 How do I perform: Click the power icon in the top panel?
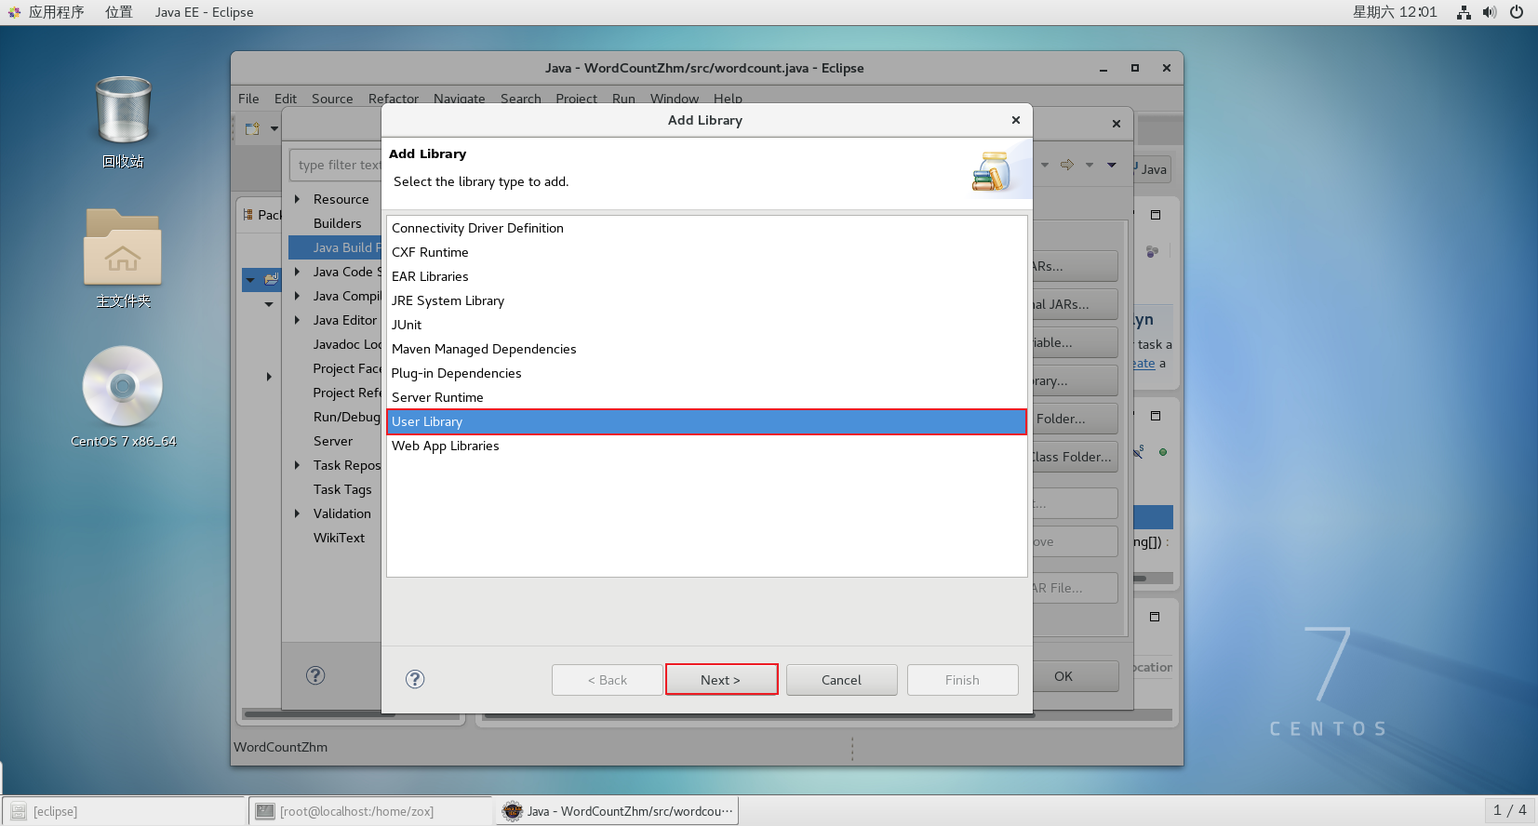pyautogui.click(x=1517, y=12)
